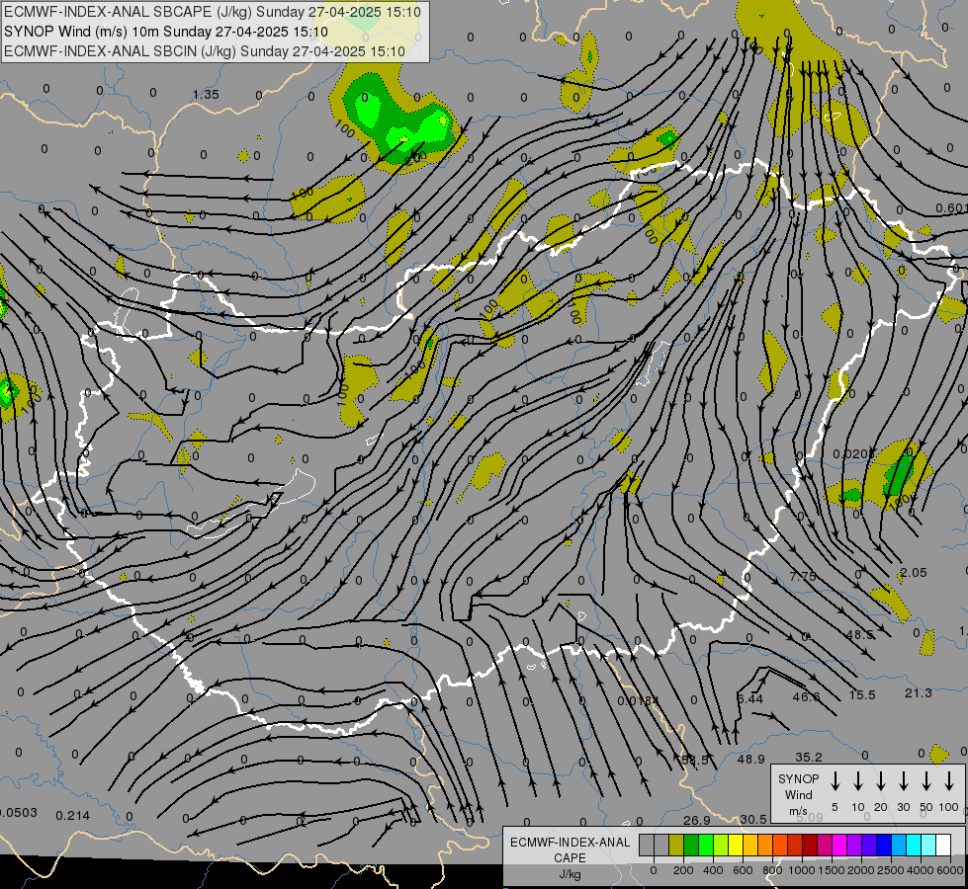
Task: Click the 400 label on CAPE scale
Action: coord(713,870)
